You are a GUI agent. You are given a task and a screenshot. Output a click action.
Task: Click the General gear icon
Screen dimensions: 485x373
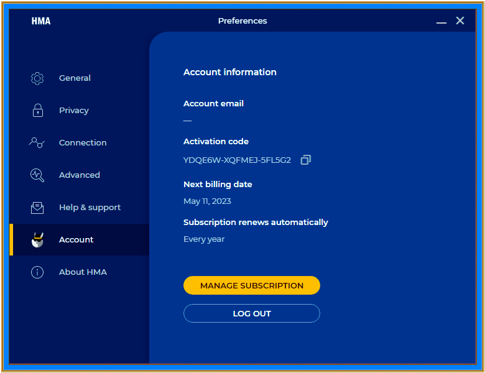(x=37, y=78)
